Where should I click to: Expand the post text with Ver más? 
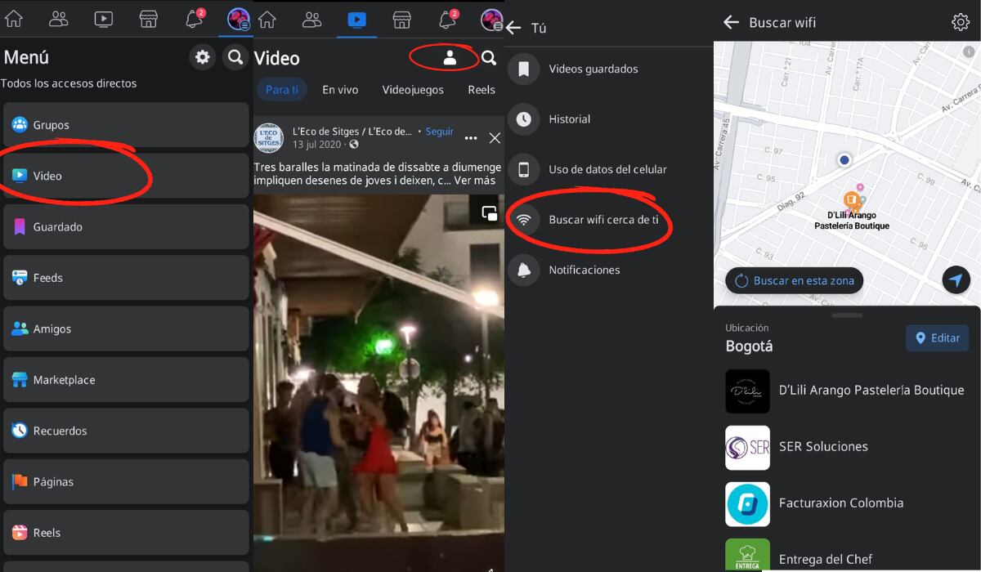click(x=475, y=181)
